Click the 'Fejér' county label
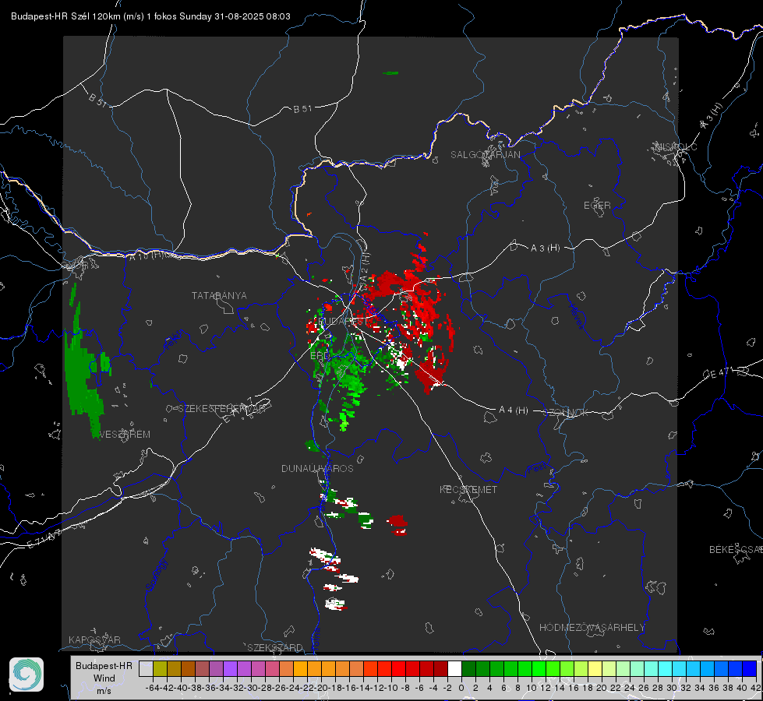The width and height of the screenshot is (763, 701). coord(173,340)
